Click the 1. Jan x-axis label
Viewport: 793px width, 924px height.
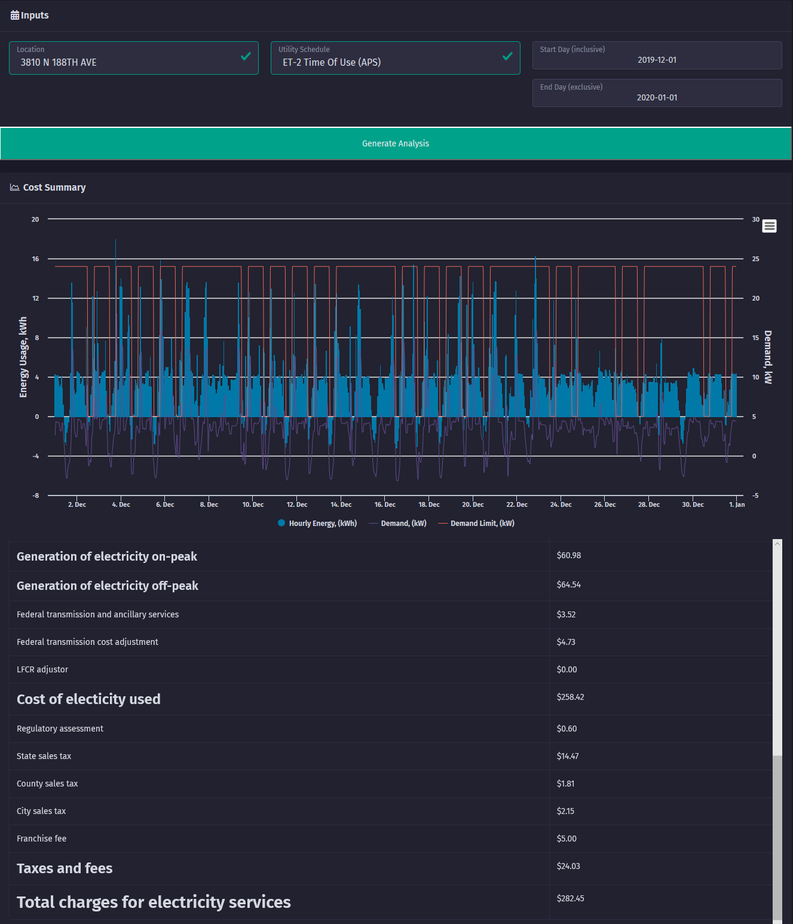click(737, 504)
